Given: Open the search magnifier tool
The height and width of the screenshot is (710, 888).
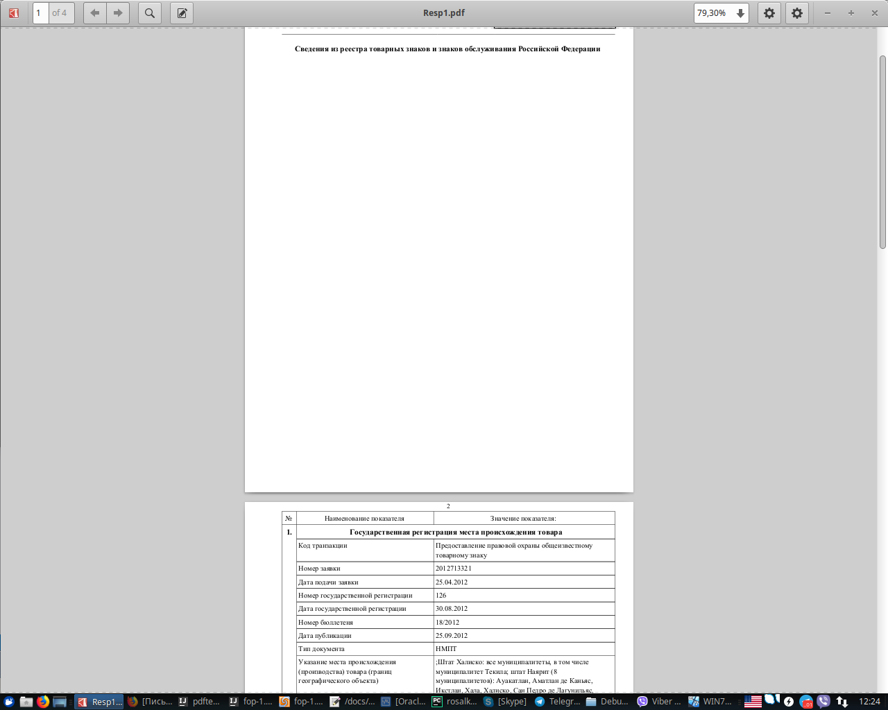Looking at the screenshot, I should coord(150,13).
